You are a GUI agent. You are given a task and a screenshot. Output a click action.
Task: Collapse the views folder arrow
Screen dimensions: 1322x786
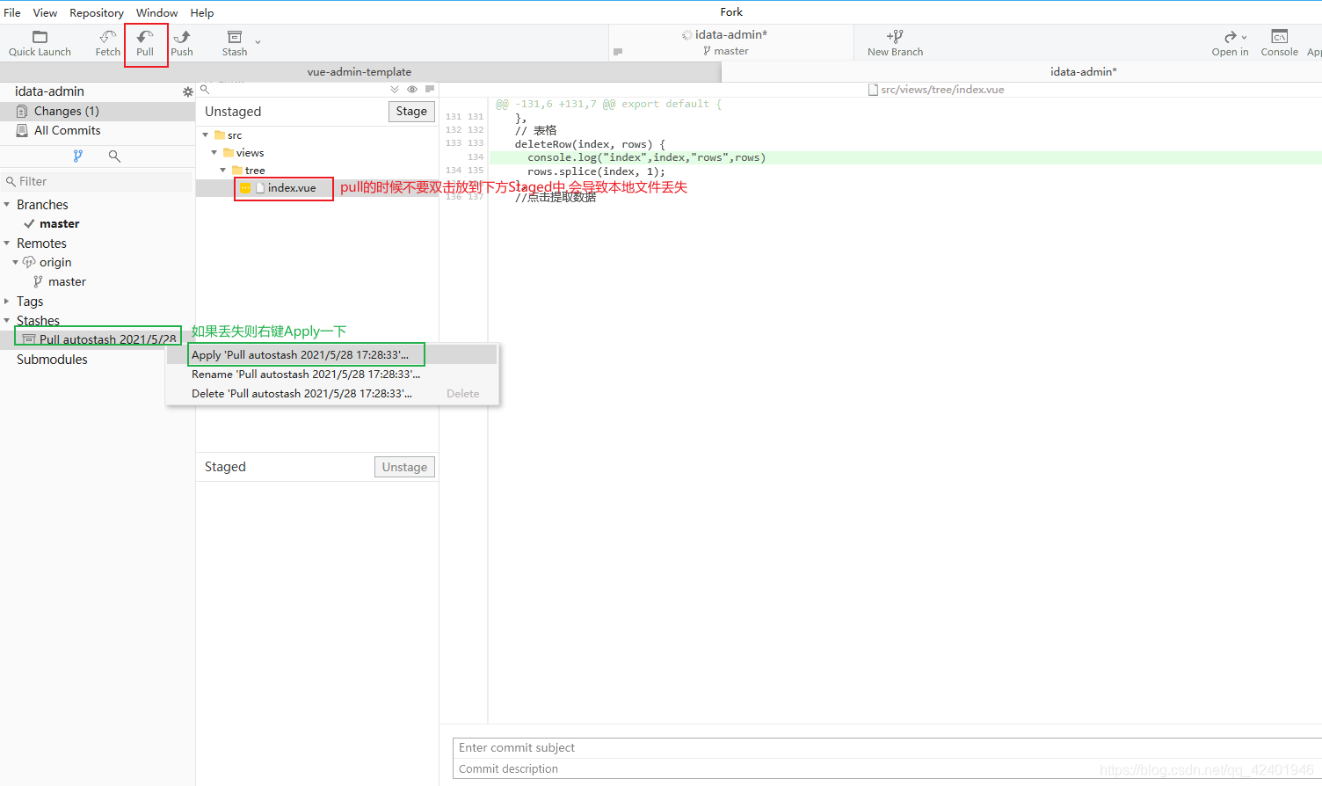click(214, 153)
